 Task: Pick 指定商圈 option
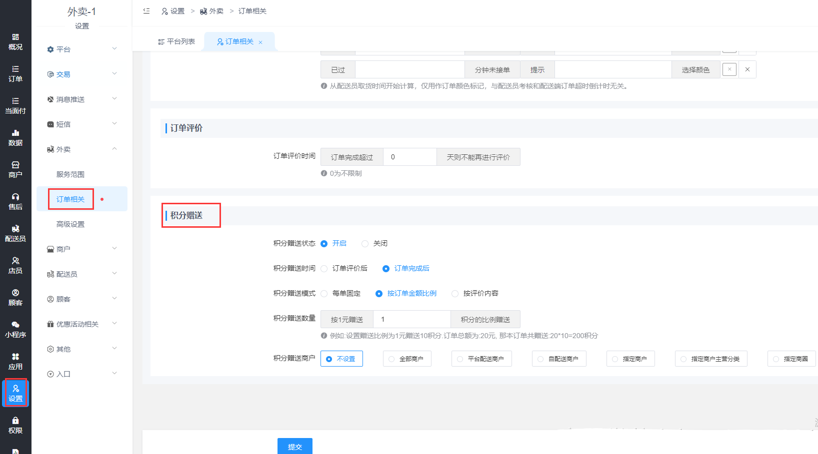click(x=791, y=359)
